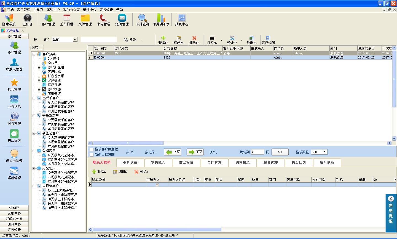
Task: Open the 我的办公室 sidebar section
Action: [x=14, y=219]
